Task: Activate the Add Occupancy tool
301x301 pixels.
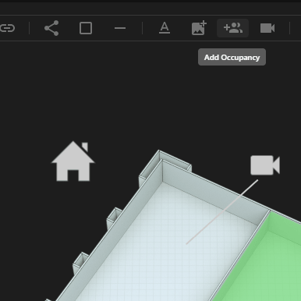Action: (233, 28)
